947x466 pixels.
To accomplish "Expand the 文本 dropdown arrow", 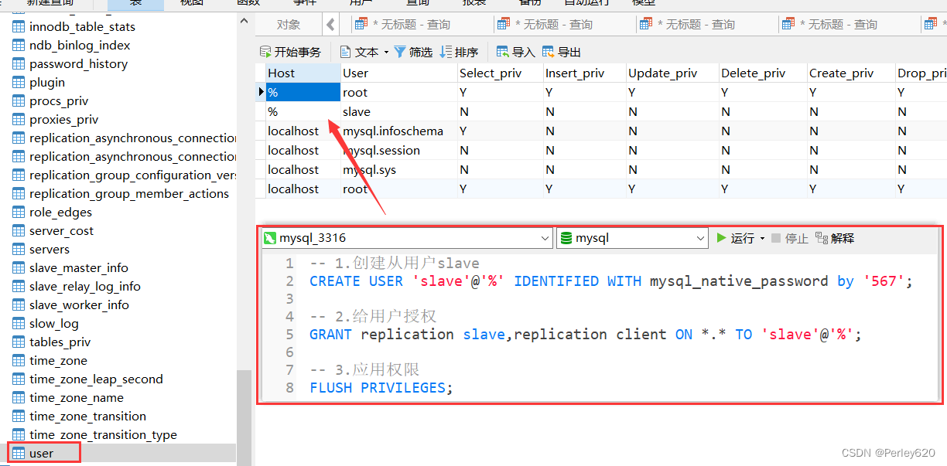I will coord(385,52).
